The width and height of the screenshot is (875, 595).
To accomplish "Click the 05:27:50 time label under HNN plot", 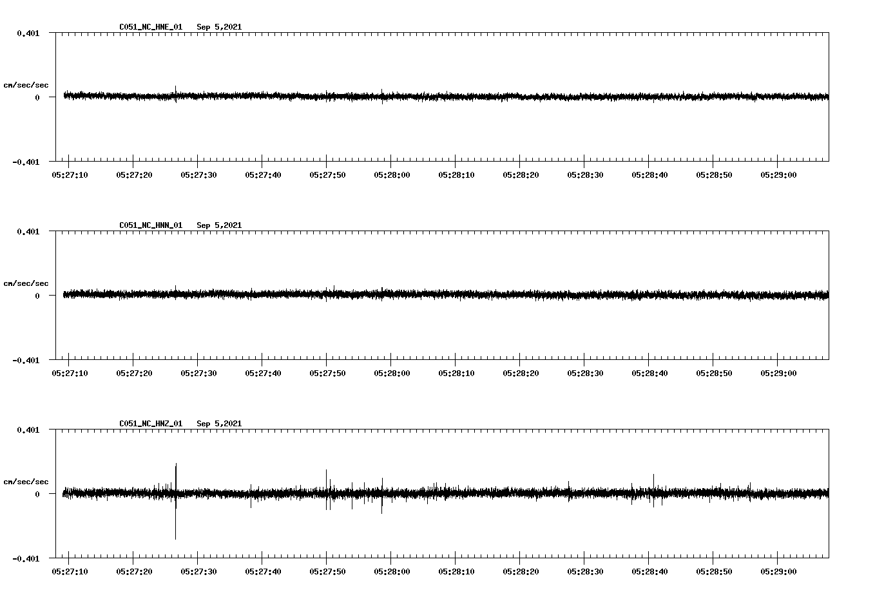I will 327,373.
